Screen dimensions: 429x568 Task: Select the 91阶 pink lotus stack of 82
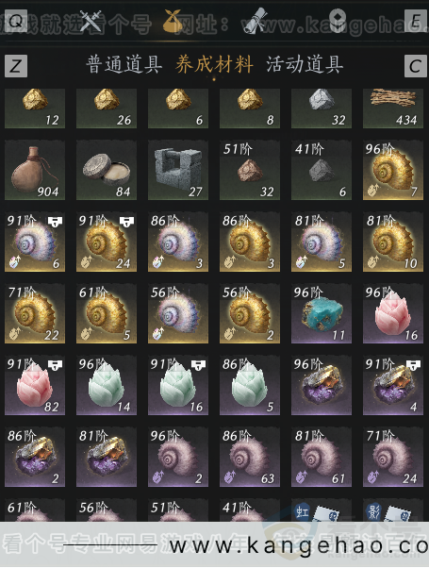35,385
